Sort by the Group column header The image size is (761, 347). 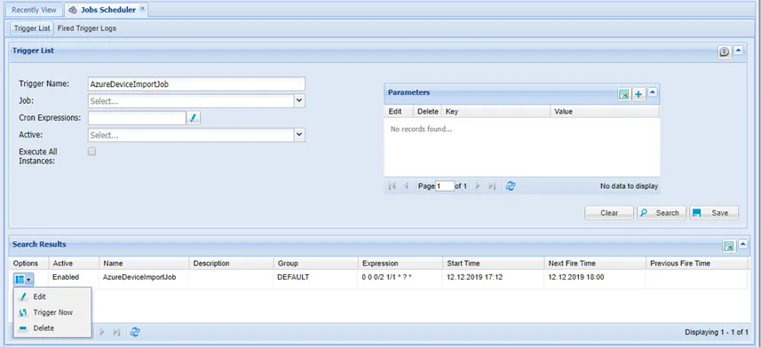316,263
